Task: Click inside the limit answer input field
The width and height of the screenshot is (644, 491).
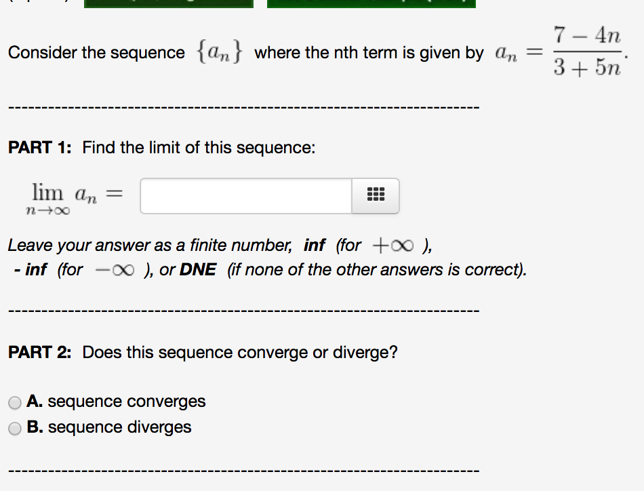Action: tap(244, 195)
